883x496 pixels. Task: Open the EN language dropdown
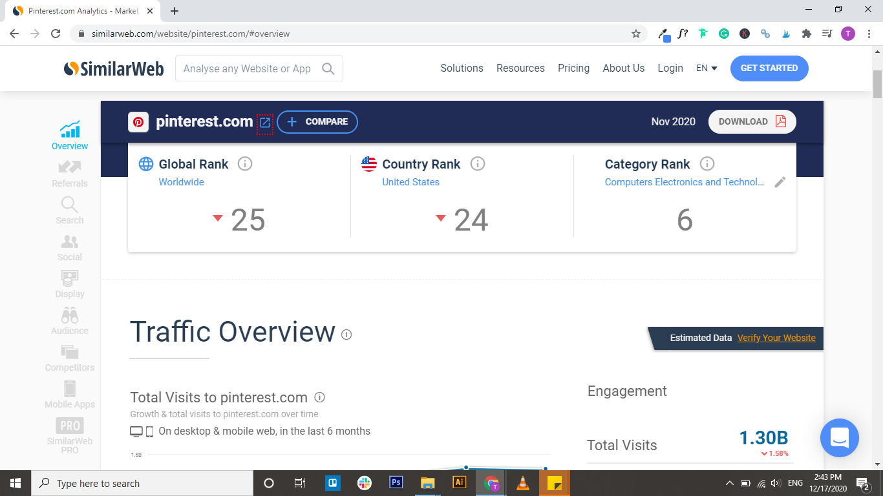pos(707,68)
